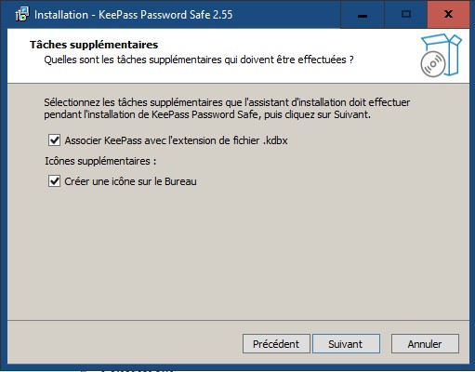Select the 'Tâches supplémentaires' heading

(x=94, y=45)
